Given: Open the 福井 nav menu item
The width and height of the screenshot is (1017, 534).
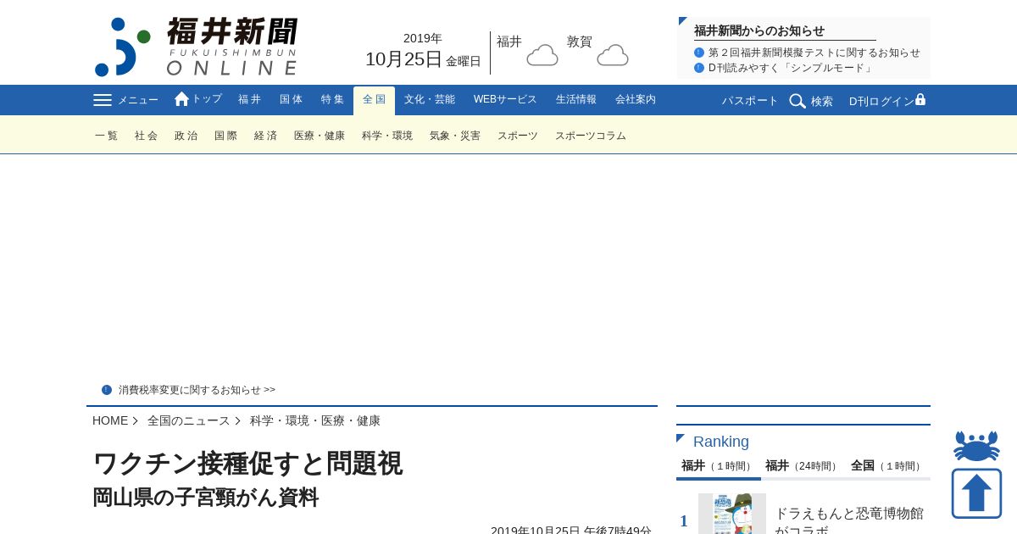Looking at the screenshot, I should [250, 100].
